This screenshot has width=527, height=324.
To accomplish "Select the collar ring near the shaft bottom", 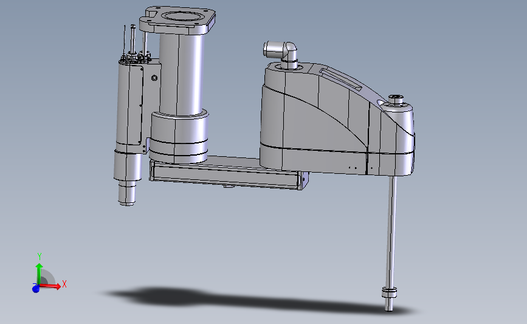I will [x=389, y=292].
